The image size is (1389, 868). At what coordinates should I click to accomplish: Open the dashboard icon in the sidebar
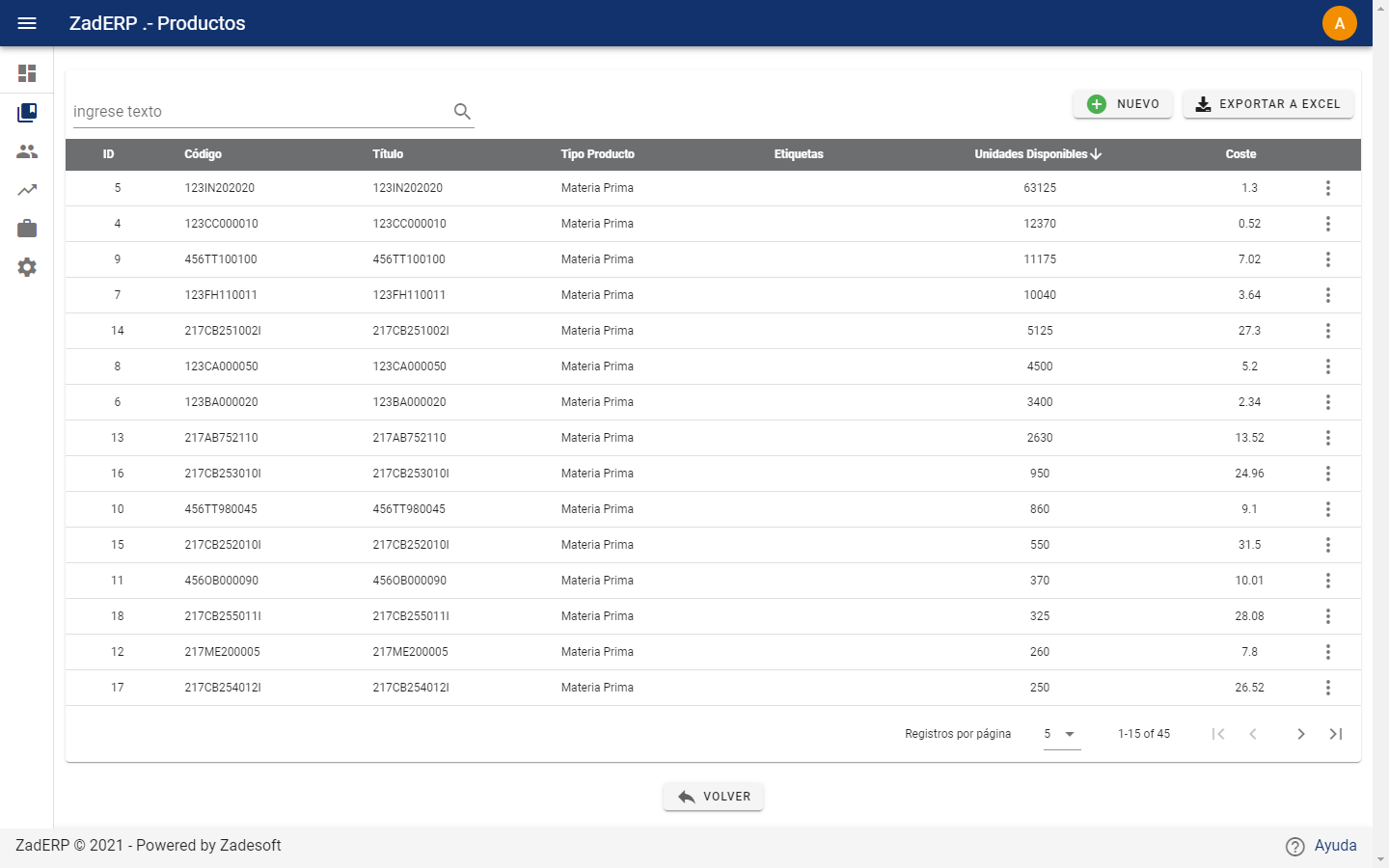click(x=27, y=73)
